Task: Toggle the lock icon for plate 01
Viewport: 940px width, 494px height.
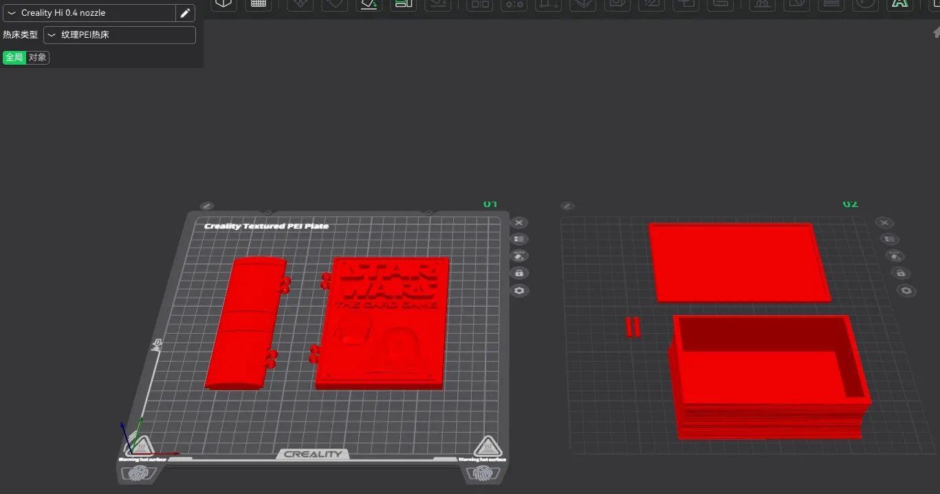Action: (x=519, y=273)
